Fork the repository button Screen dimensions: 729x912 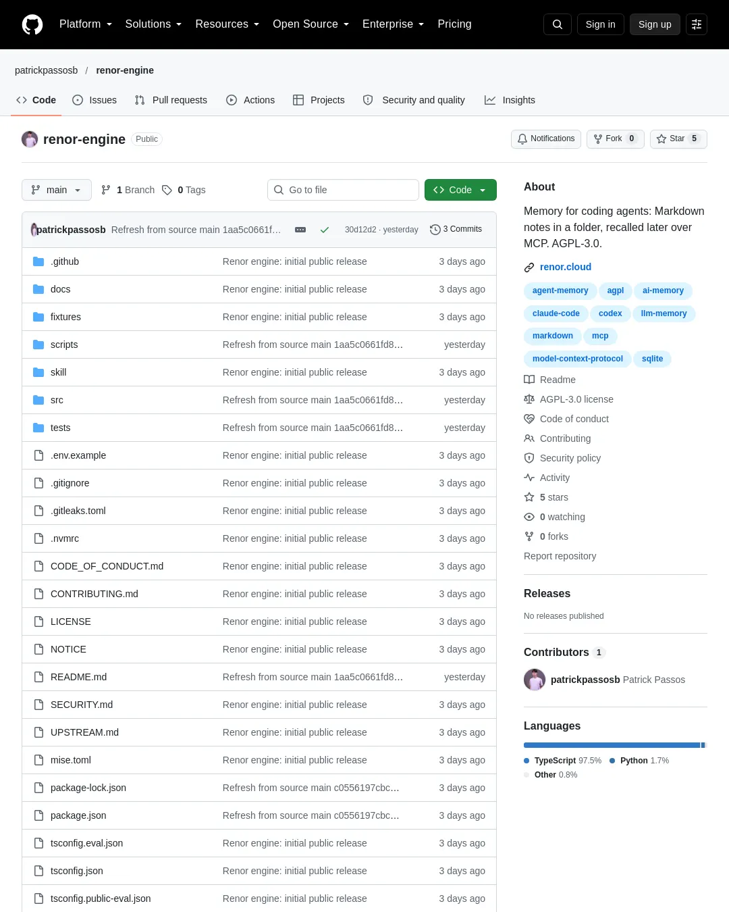[x=615, y=138]
